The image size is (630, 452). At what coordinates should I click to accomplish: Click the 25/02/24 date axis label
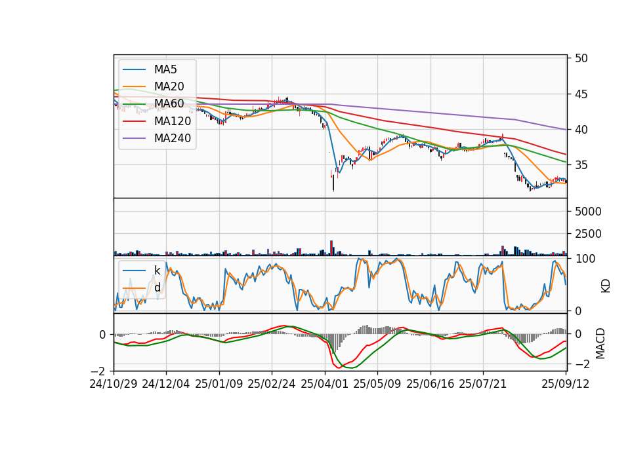(272, 384)
